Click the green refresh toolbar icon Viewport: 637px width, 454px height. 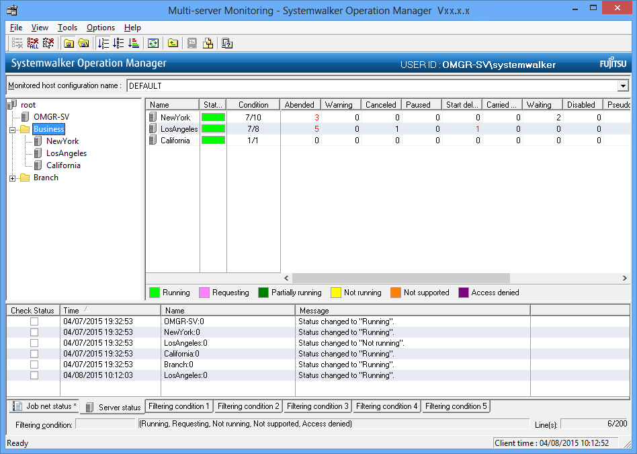pyautogui.click(x=153, y=43)
